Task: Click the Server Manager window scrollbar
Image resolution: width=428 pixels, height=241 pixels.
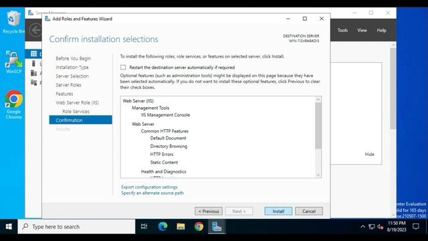Action: 393,89
